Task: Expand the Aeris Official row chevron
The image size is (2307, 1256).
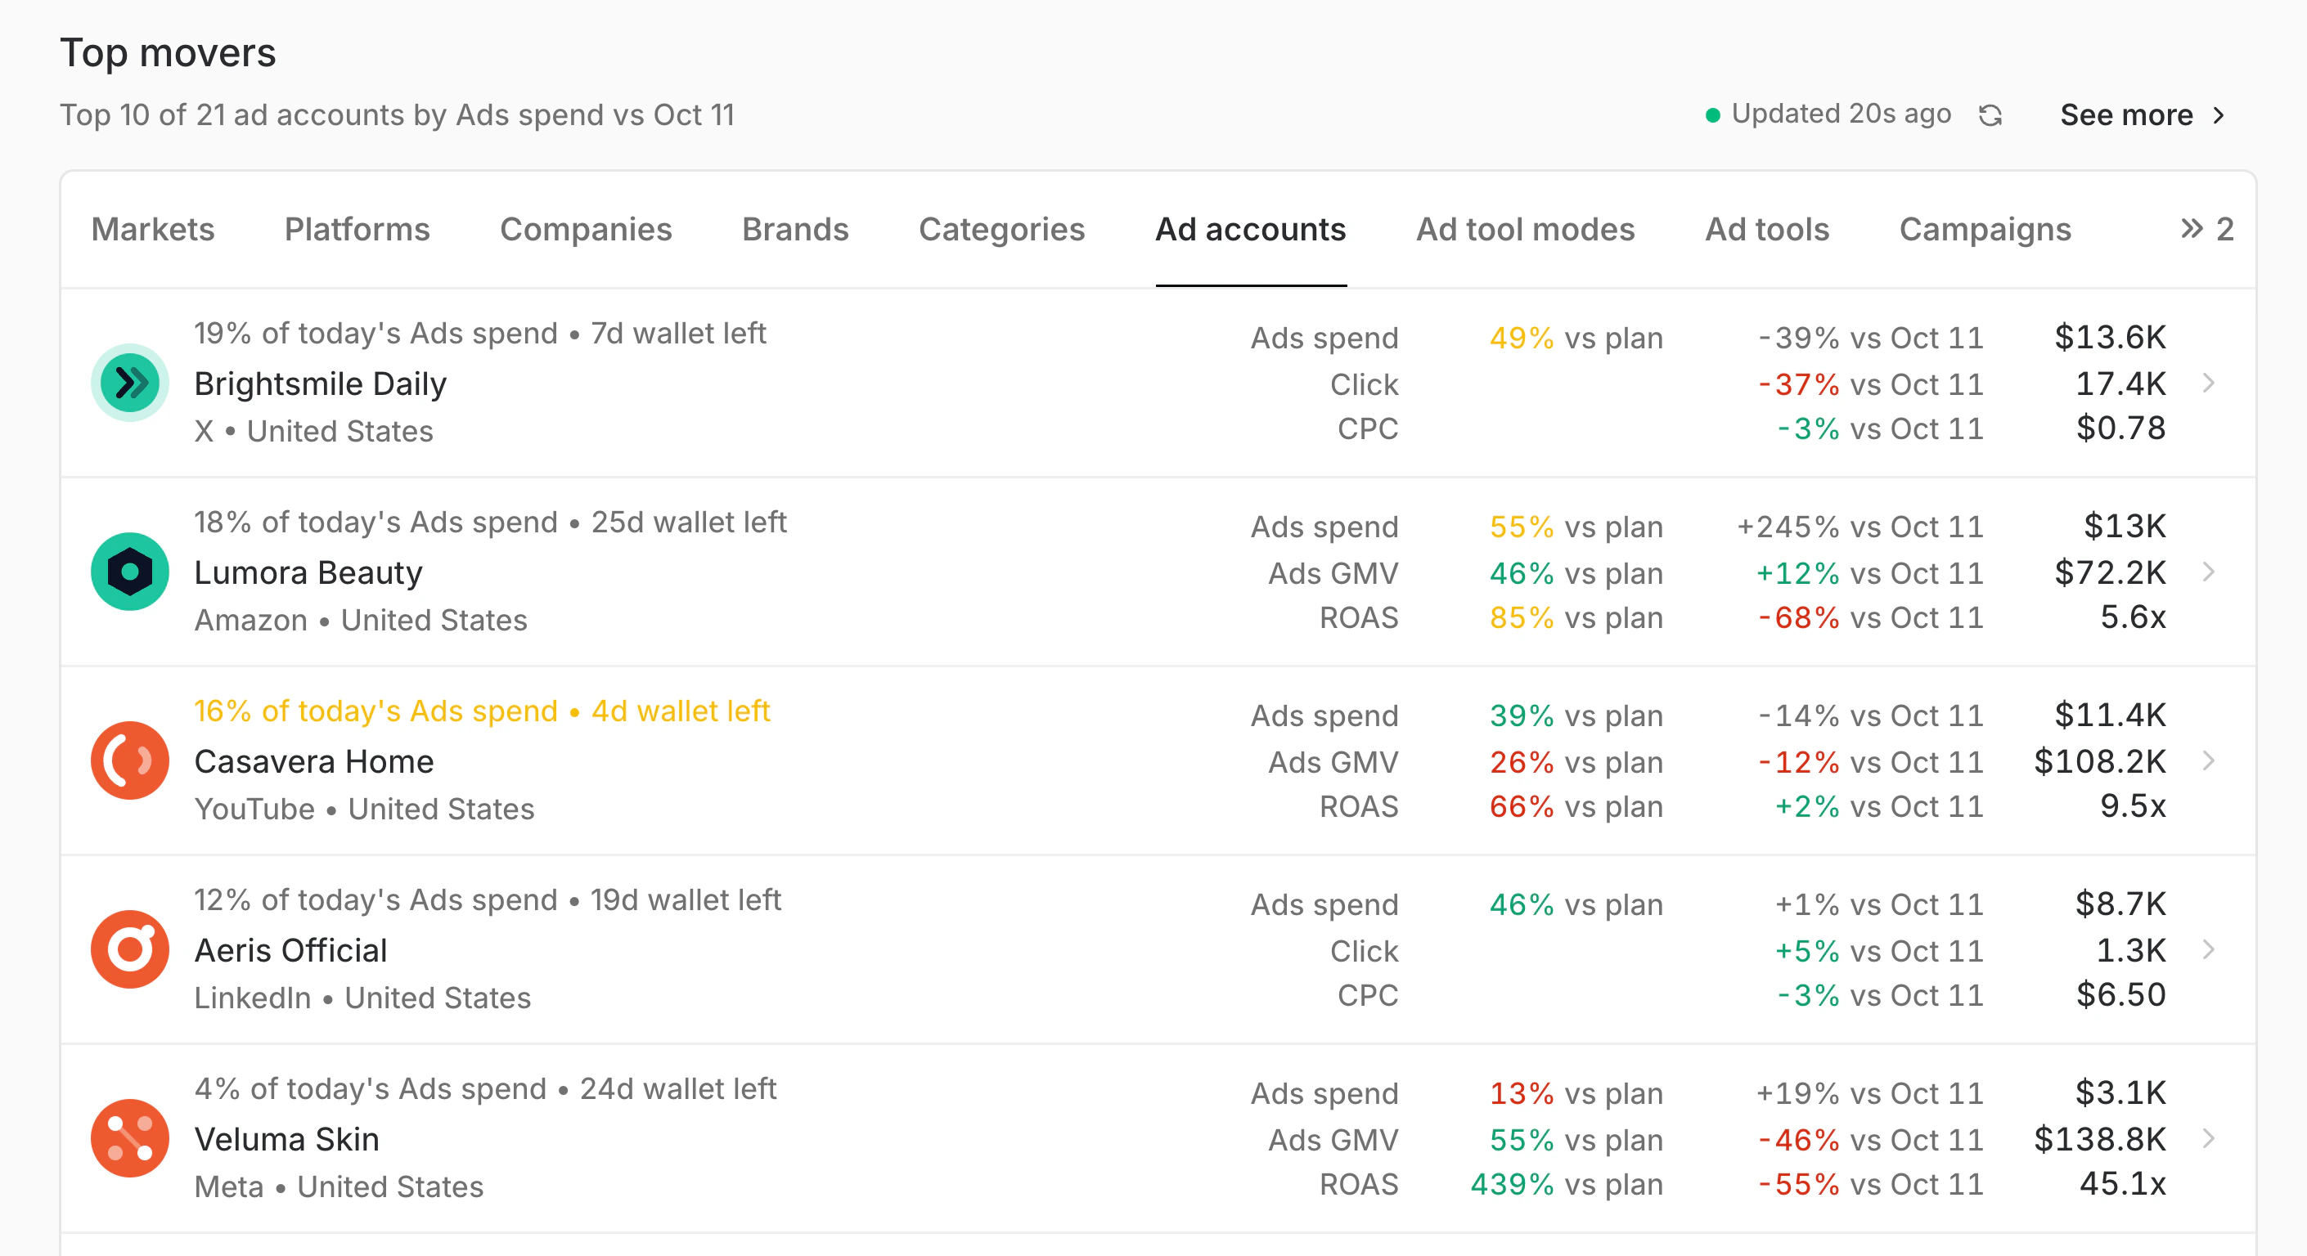Action: coord(2209,950)
